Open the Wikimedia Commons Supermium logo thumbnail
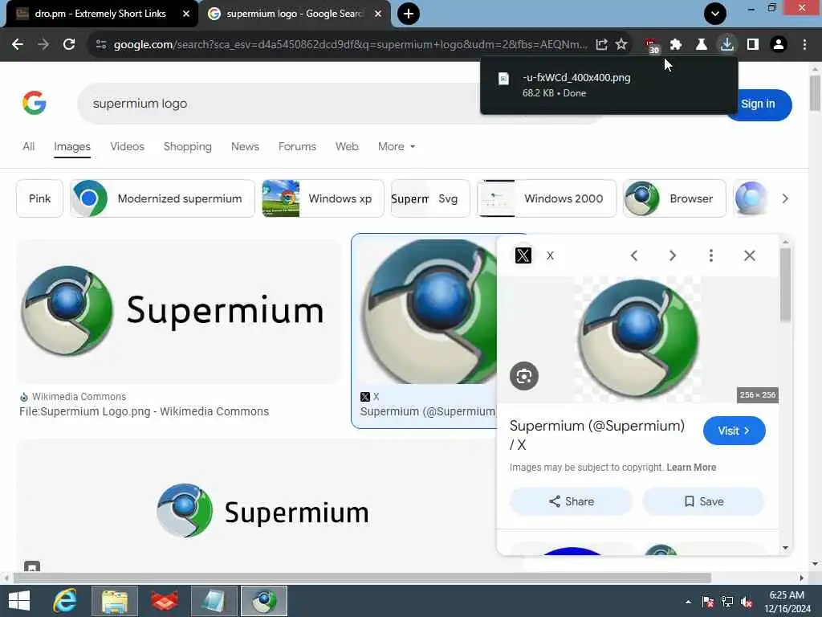The image size is (822, 617). (179, 312)
